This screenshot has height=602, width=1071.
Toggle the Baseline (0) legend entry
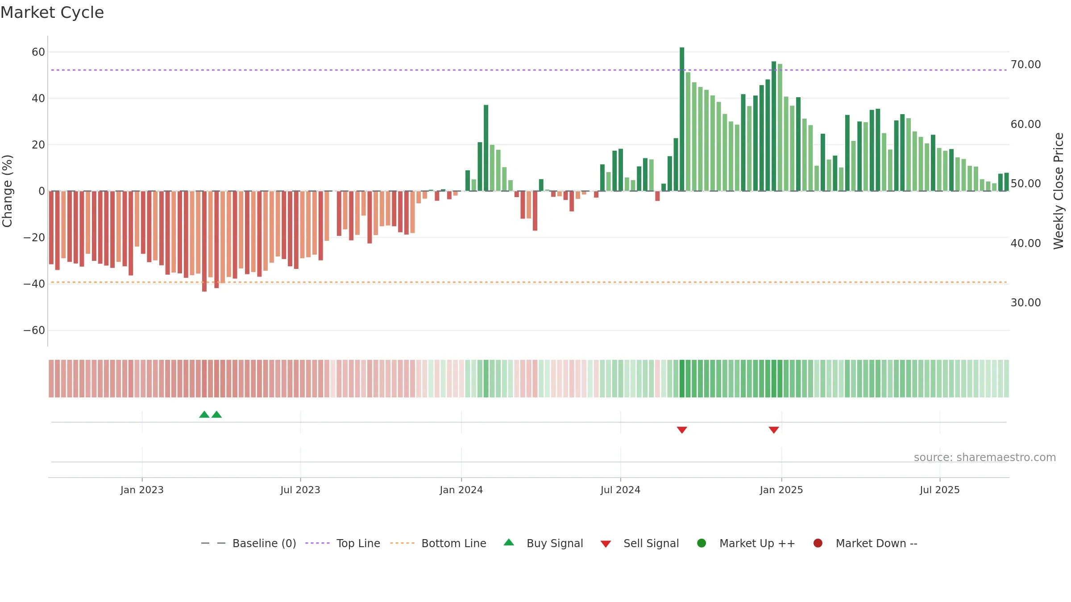click(249, 543)
